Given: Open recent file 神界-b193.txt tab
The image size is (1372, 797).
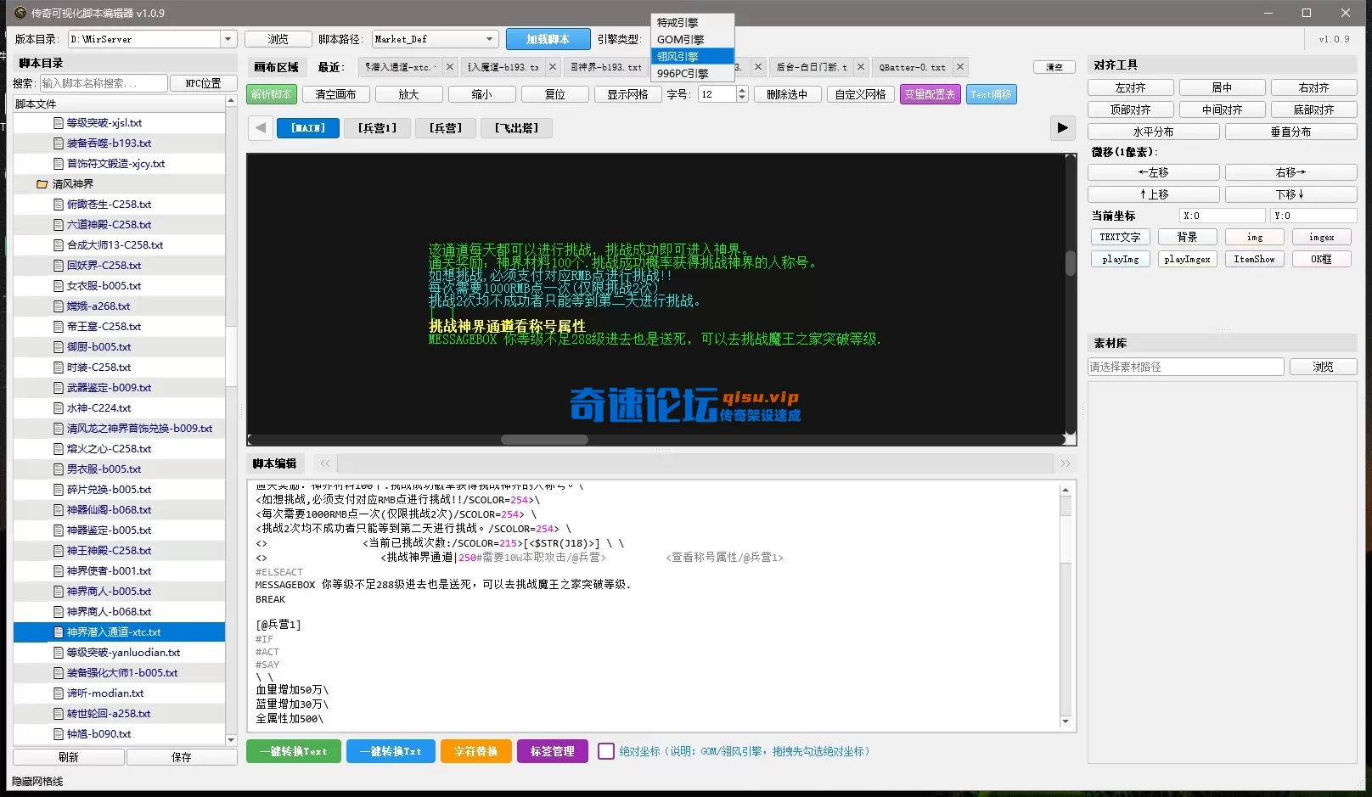Looking at the screenshot, I should point(604,67).
